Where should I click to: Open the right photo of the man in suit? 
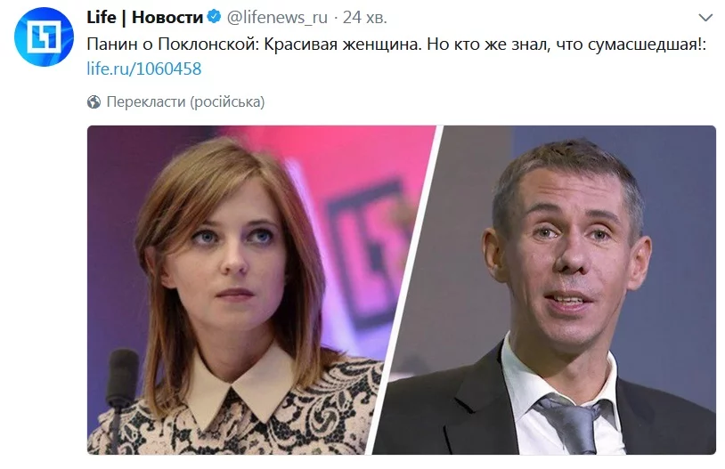click(x=546, y=290)
